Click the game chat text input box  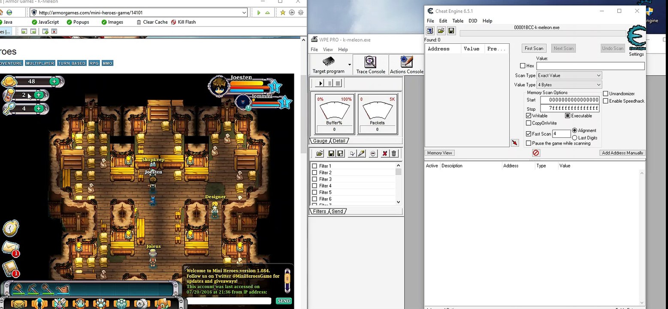[229, 301]
